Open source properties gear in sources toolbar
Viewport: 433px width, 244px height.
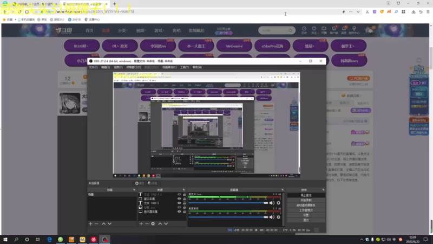(x=153, y=223)
